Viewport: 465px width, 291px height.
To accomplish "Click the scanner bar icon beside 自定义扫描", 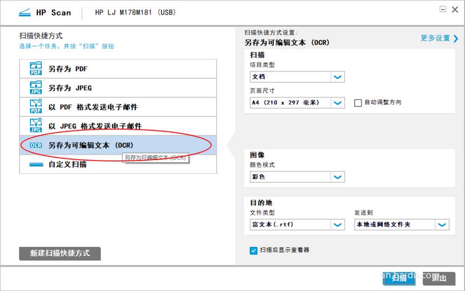I will point(36,164).
